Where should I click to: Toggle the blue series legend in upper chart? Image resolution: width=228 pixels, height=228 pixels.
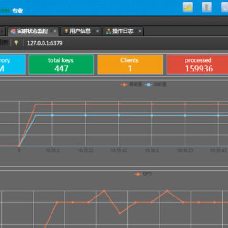pyautogui.click(x=156, y=85)
